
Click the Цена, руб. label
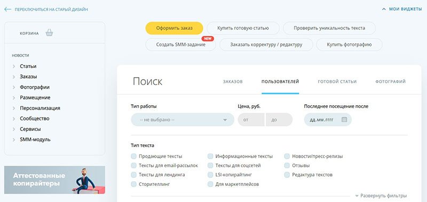249,106
